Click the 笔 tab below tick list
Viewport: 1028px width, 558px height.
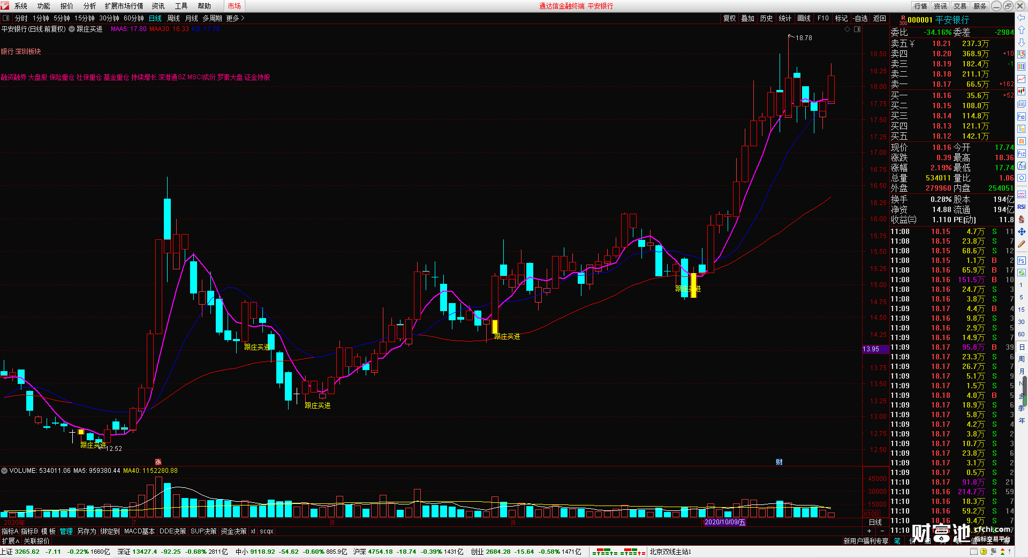[897, 541]
